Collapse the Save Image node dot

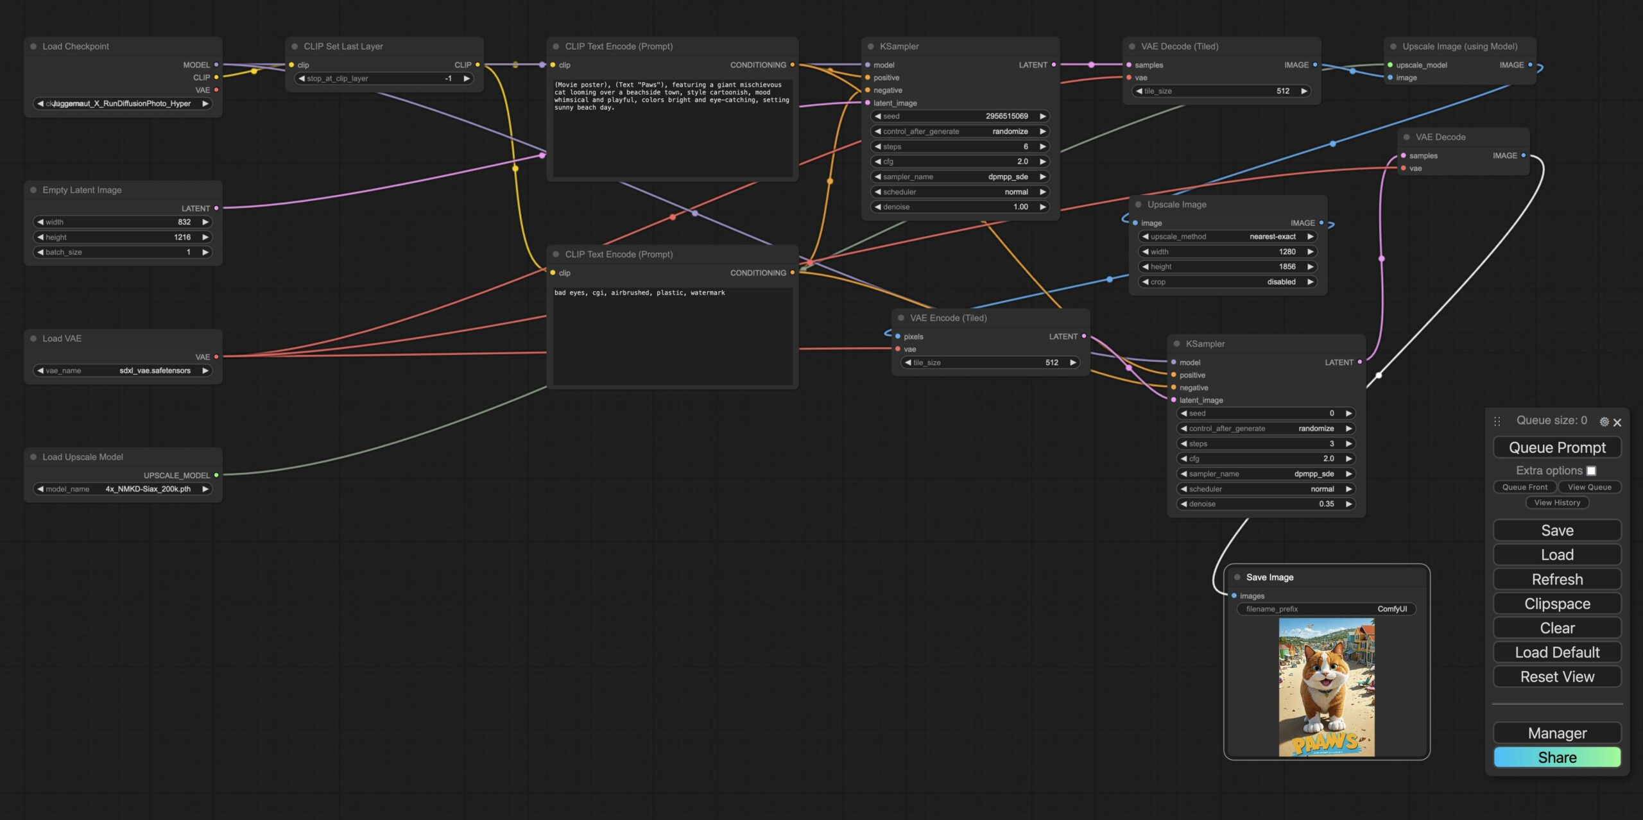click(x=1237, y=577)
